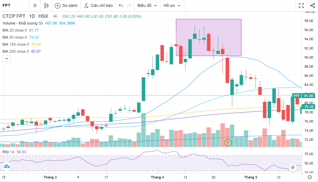Open chart settings via the gear icon

click(x=309, y=177)
